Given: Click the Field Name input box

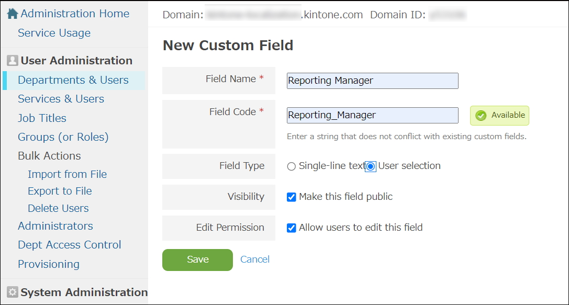Looking at the screenshot, I should 372,81.
